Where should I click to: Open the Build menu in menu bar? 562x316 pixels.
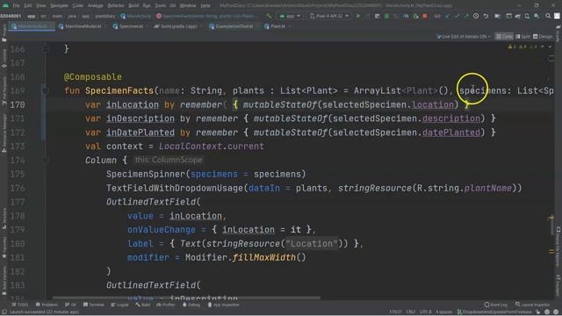click(133, 5)
